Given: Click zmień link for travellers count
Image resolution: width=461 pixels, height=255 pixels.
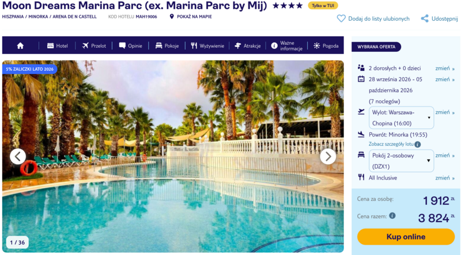Looking at the screenshot, I should point(445,68).
